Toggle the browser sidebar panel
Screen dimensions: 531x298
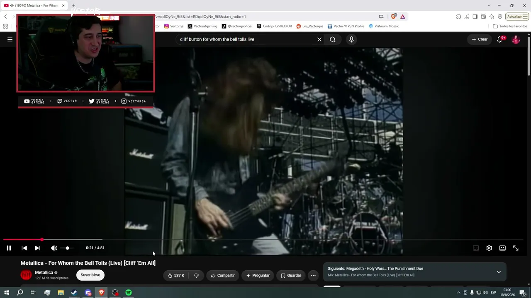pos(475,17)
